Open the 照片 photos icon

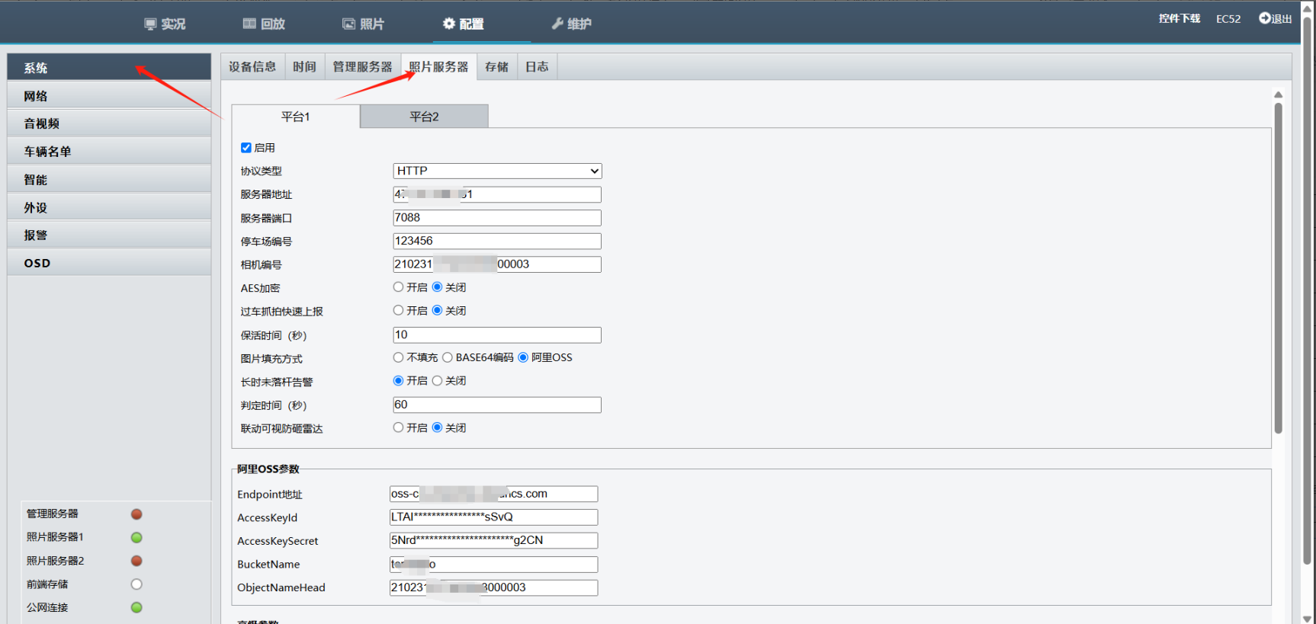coord(348,24)
